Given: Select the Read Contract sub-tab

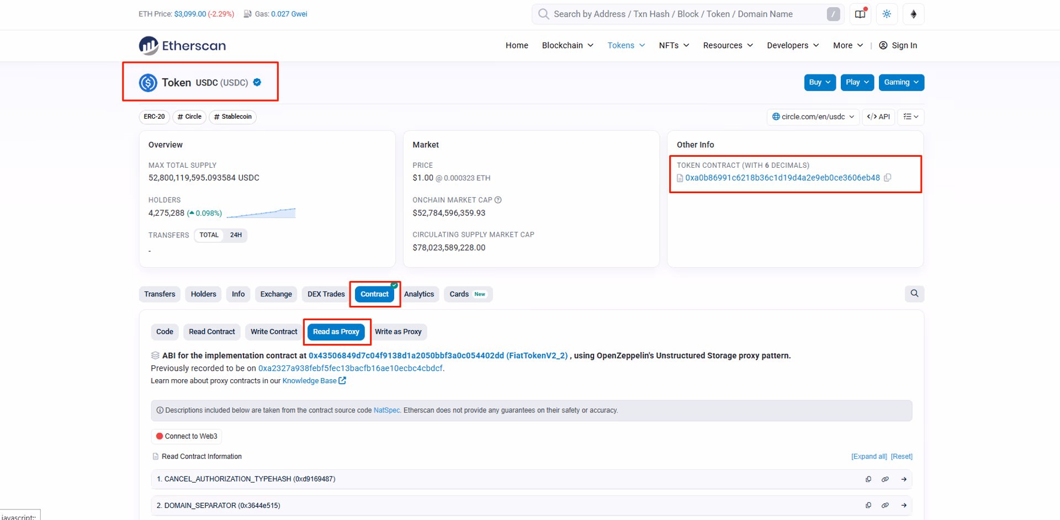Looking at the screenshot, I should click(212, 332).
